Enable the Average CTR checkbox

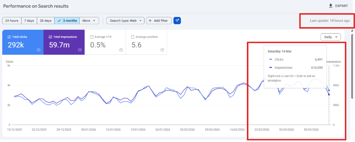coord(91,37)
